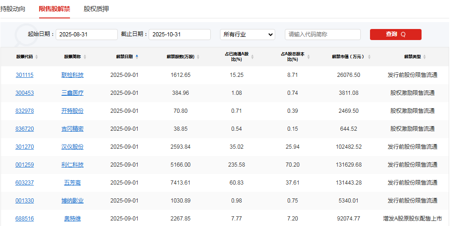Image resolution: width=451 pixels, height=226 pixels.
Task: Click the 截止日期 date field
Action: (x=179, y=35)
